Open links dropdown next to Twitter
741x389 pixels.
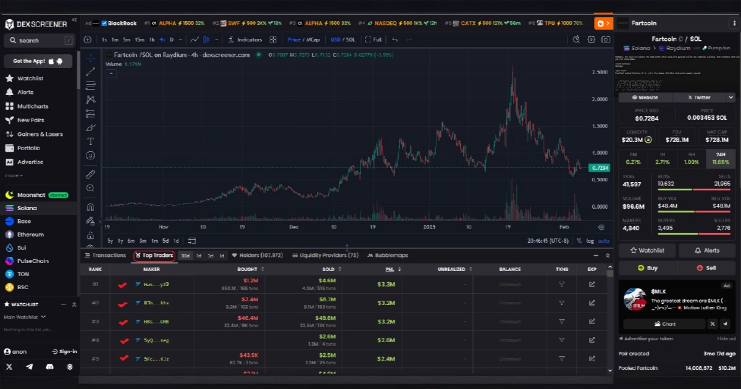click(731, 98)
